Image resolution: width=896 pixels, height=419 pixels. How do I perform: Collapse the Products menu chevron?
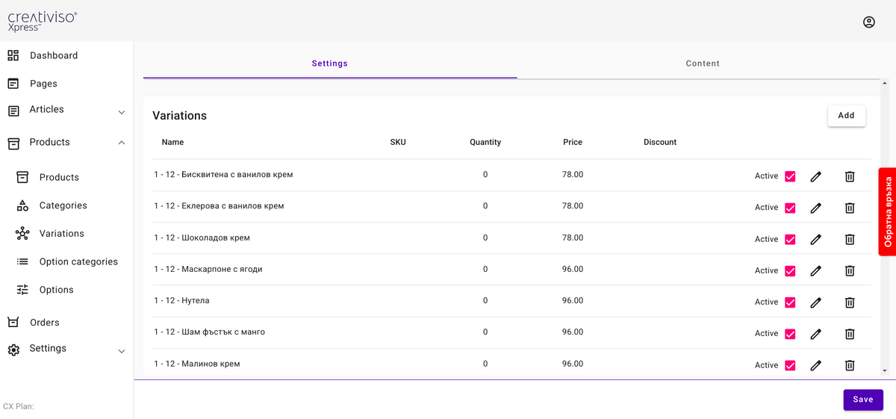122,143
